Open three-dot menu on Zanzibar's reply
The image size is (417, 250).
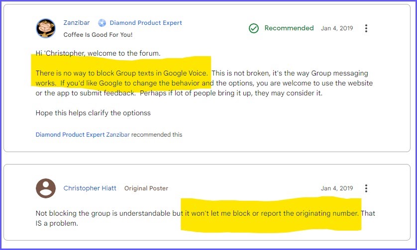click(x=366, y=28)
